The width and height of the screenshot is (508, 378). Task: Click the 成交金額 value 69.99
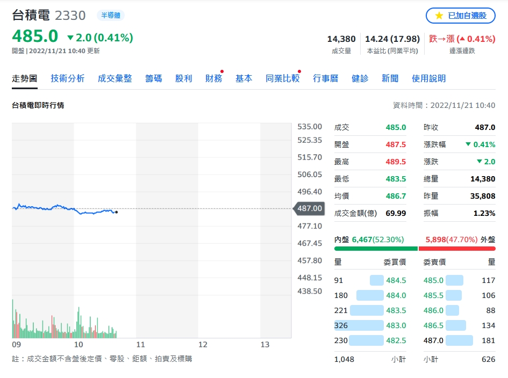click(x=396, y=213)
